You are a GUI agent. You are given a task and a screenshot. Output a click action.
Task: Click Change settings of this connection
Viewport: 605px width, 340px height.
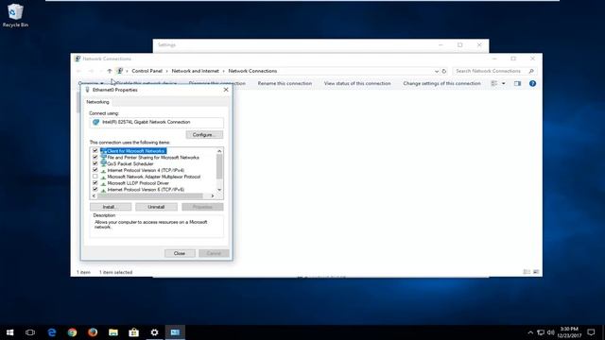pyautogui.click(x=441, y=83)
